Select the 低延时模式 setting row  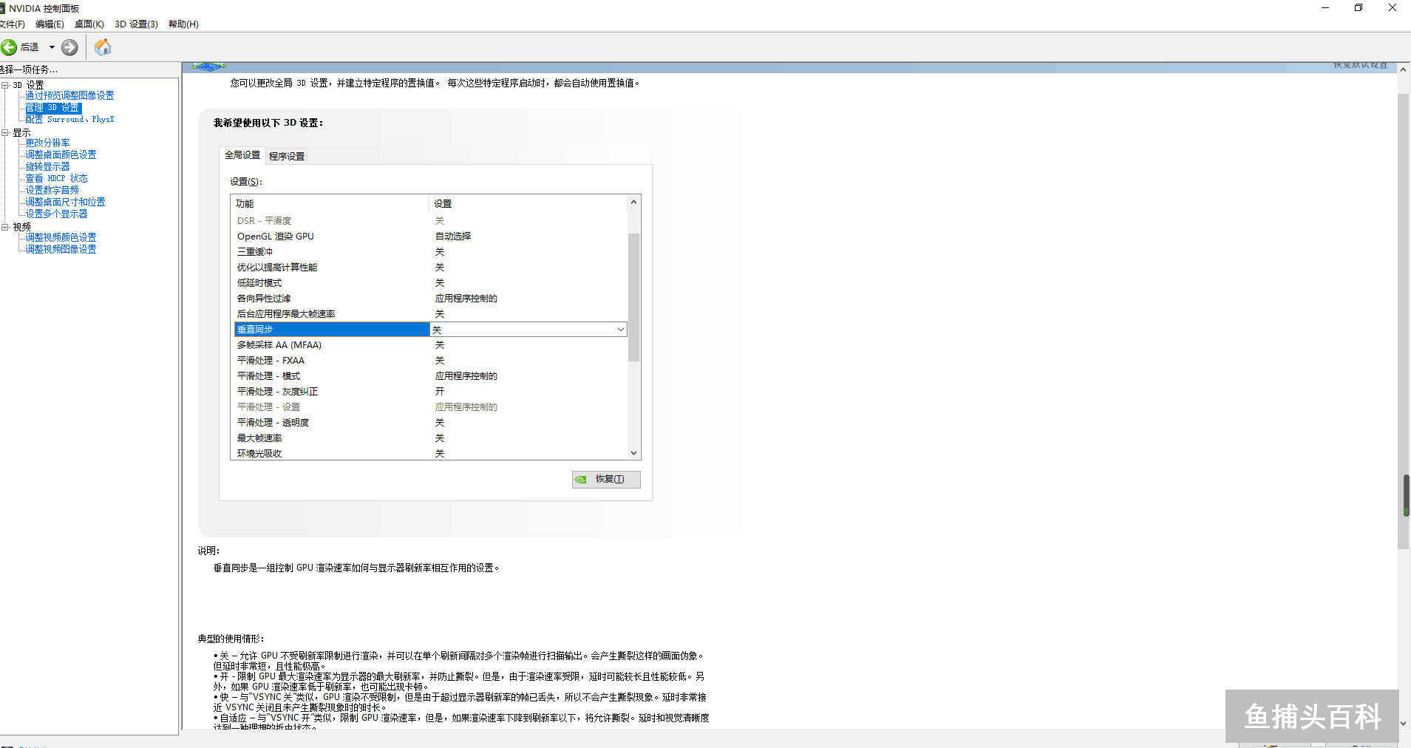click(x=430, y=283)
